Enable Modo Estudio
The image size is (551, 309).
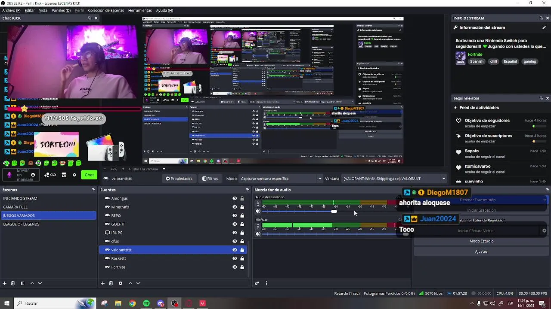click(481, 241)
